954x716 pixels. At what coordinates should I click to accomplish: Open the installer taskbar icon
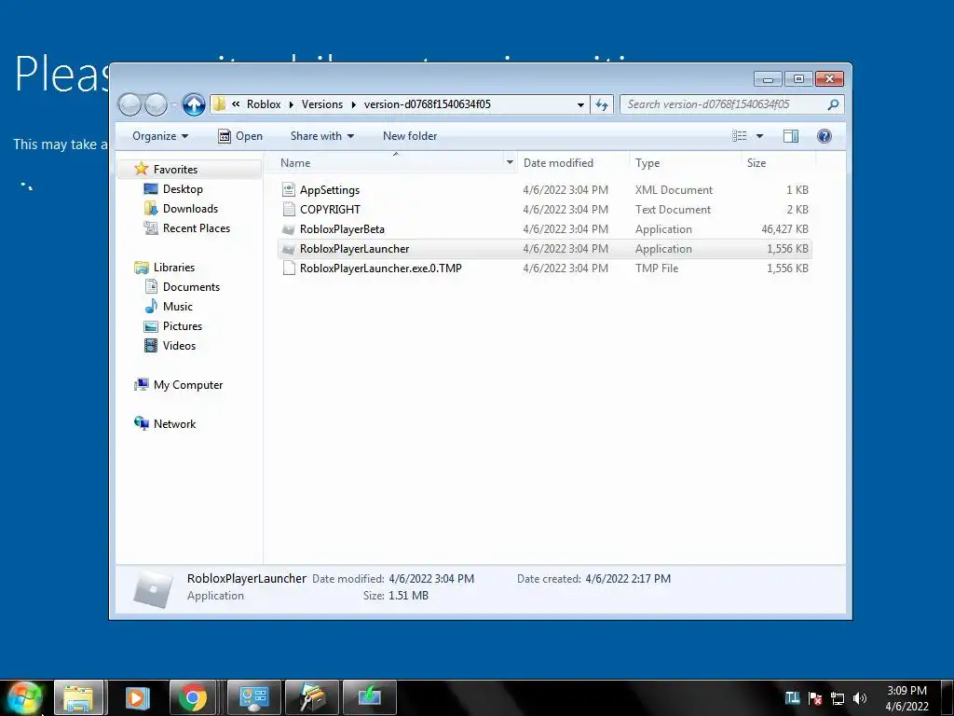(369, 697)
